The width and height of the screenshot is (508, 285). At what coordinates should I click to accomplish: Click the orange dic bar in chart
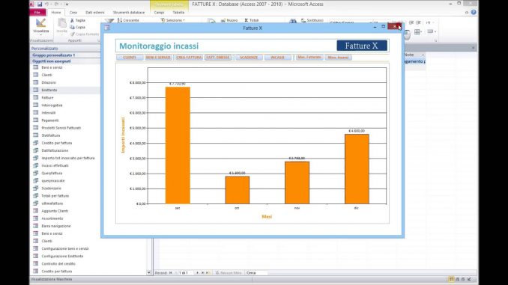[x=357, y=169]
